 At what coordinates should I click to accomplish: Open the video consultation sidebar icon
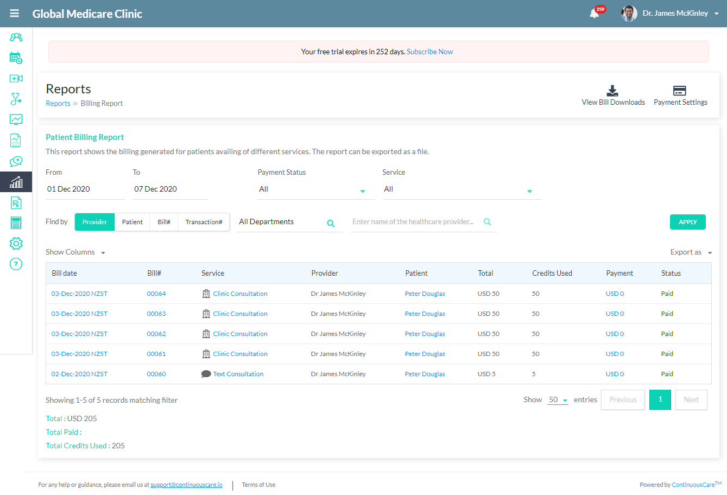click(x=16, y=79)
